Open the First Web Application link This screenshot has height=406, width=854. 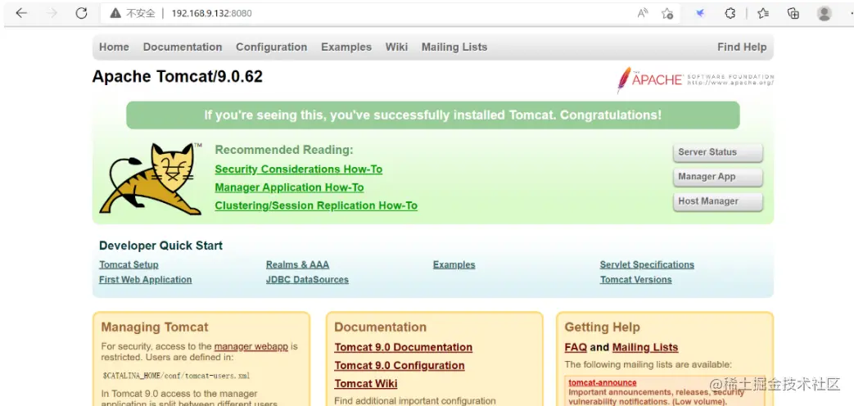coord(146,280)
